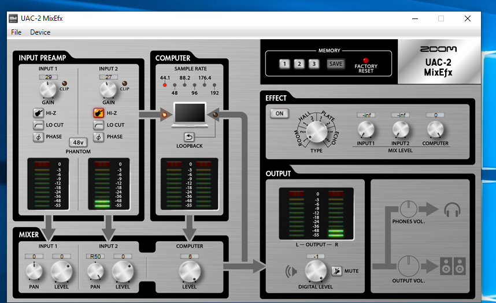
Task: Click the Computer level meter
Action: coord(189,184)
